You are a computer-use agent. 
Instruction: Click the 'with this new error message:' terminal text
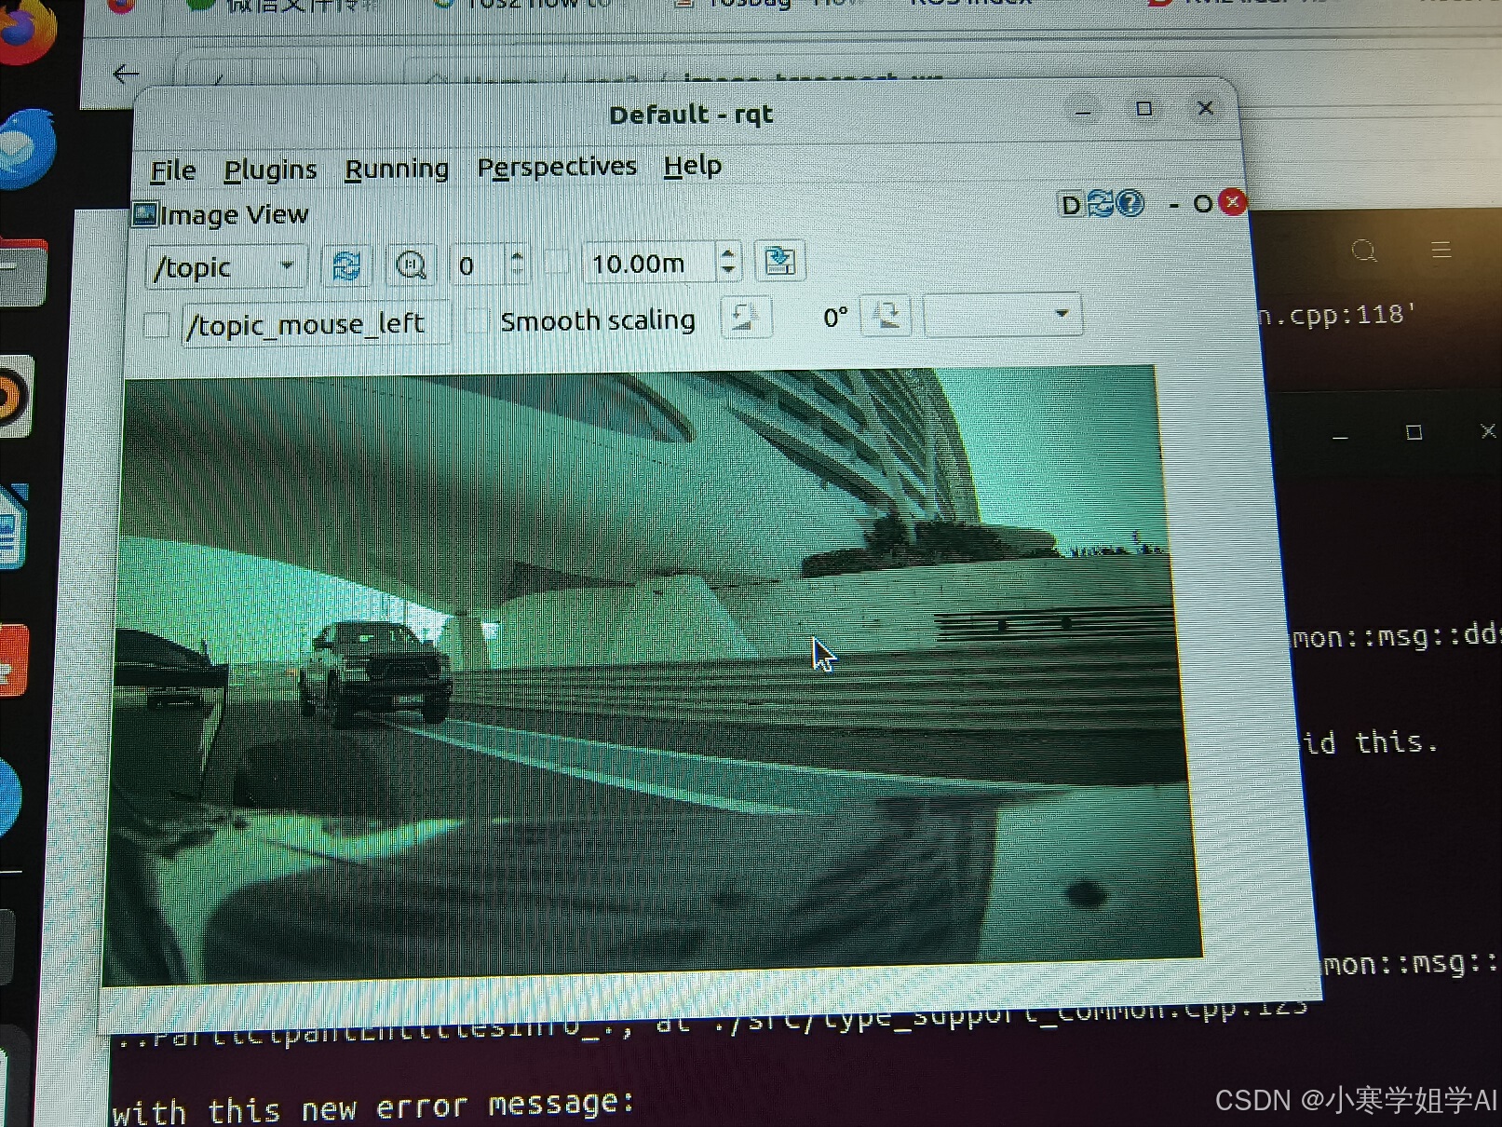[x=373, y=1107]
